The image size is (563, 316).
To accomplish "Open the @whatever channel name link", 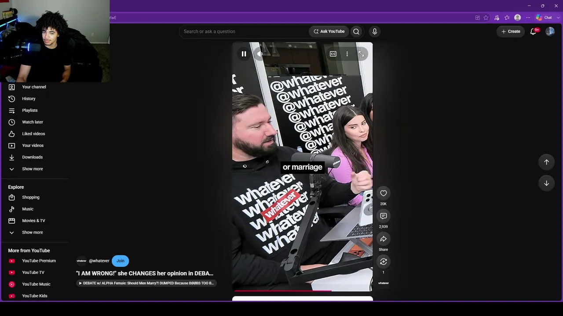I will (99, 261).
